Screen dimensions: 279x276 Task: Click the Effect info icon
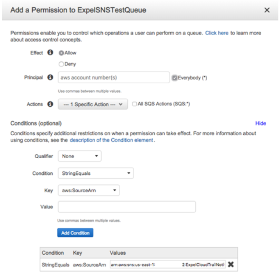click(50, 53)
